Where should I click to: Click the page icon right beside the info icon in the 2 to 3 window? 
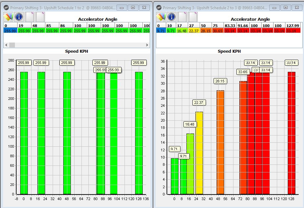[182, 17]
